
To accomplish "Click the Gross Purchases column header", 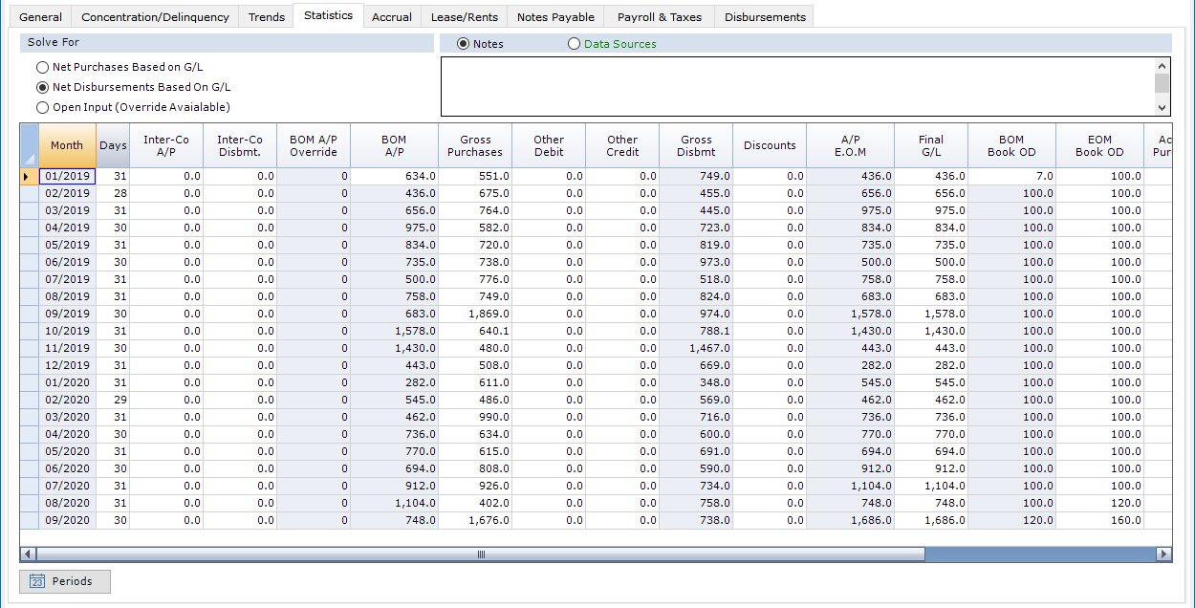I will click(x=475, y=145).
